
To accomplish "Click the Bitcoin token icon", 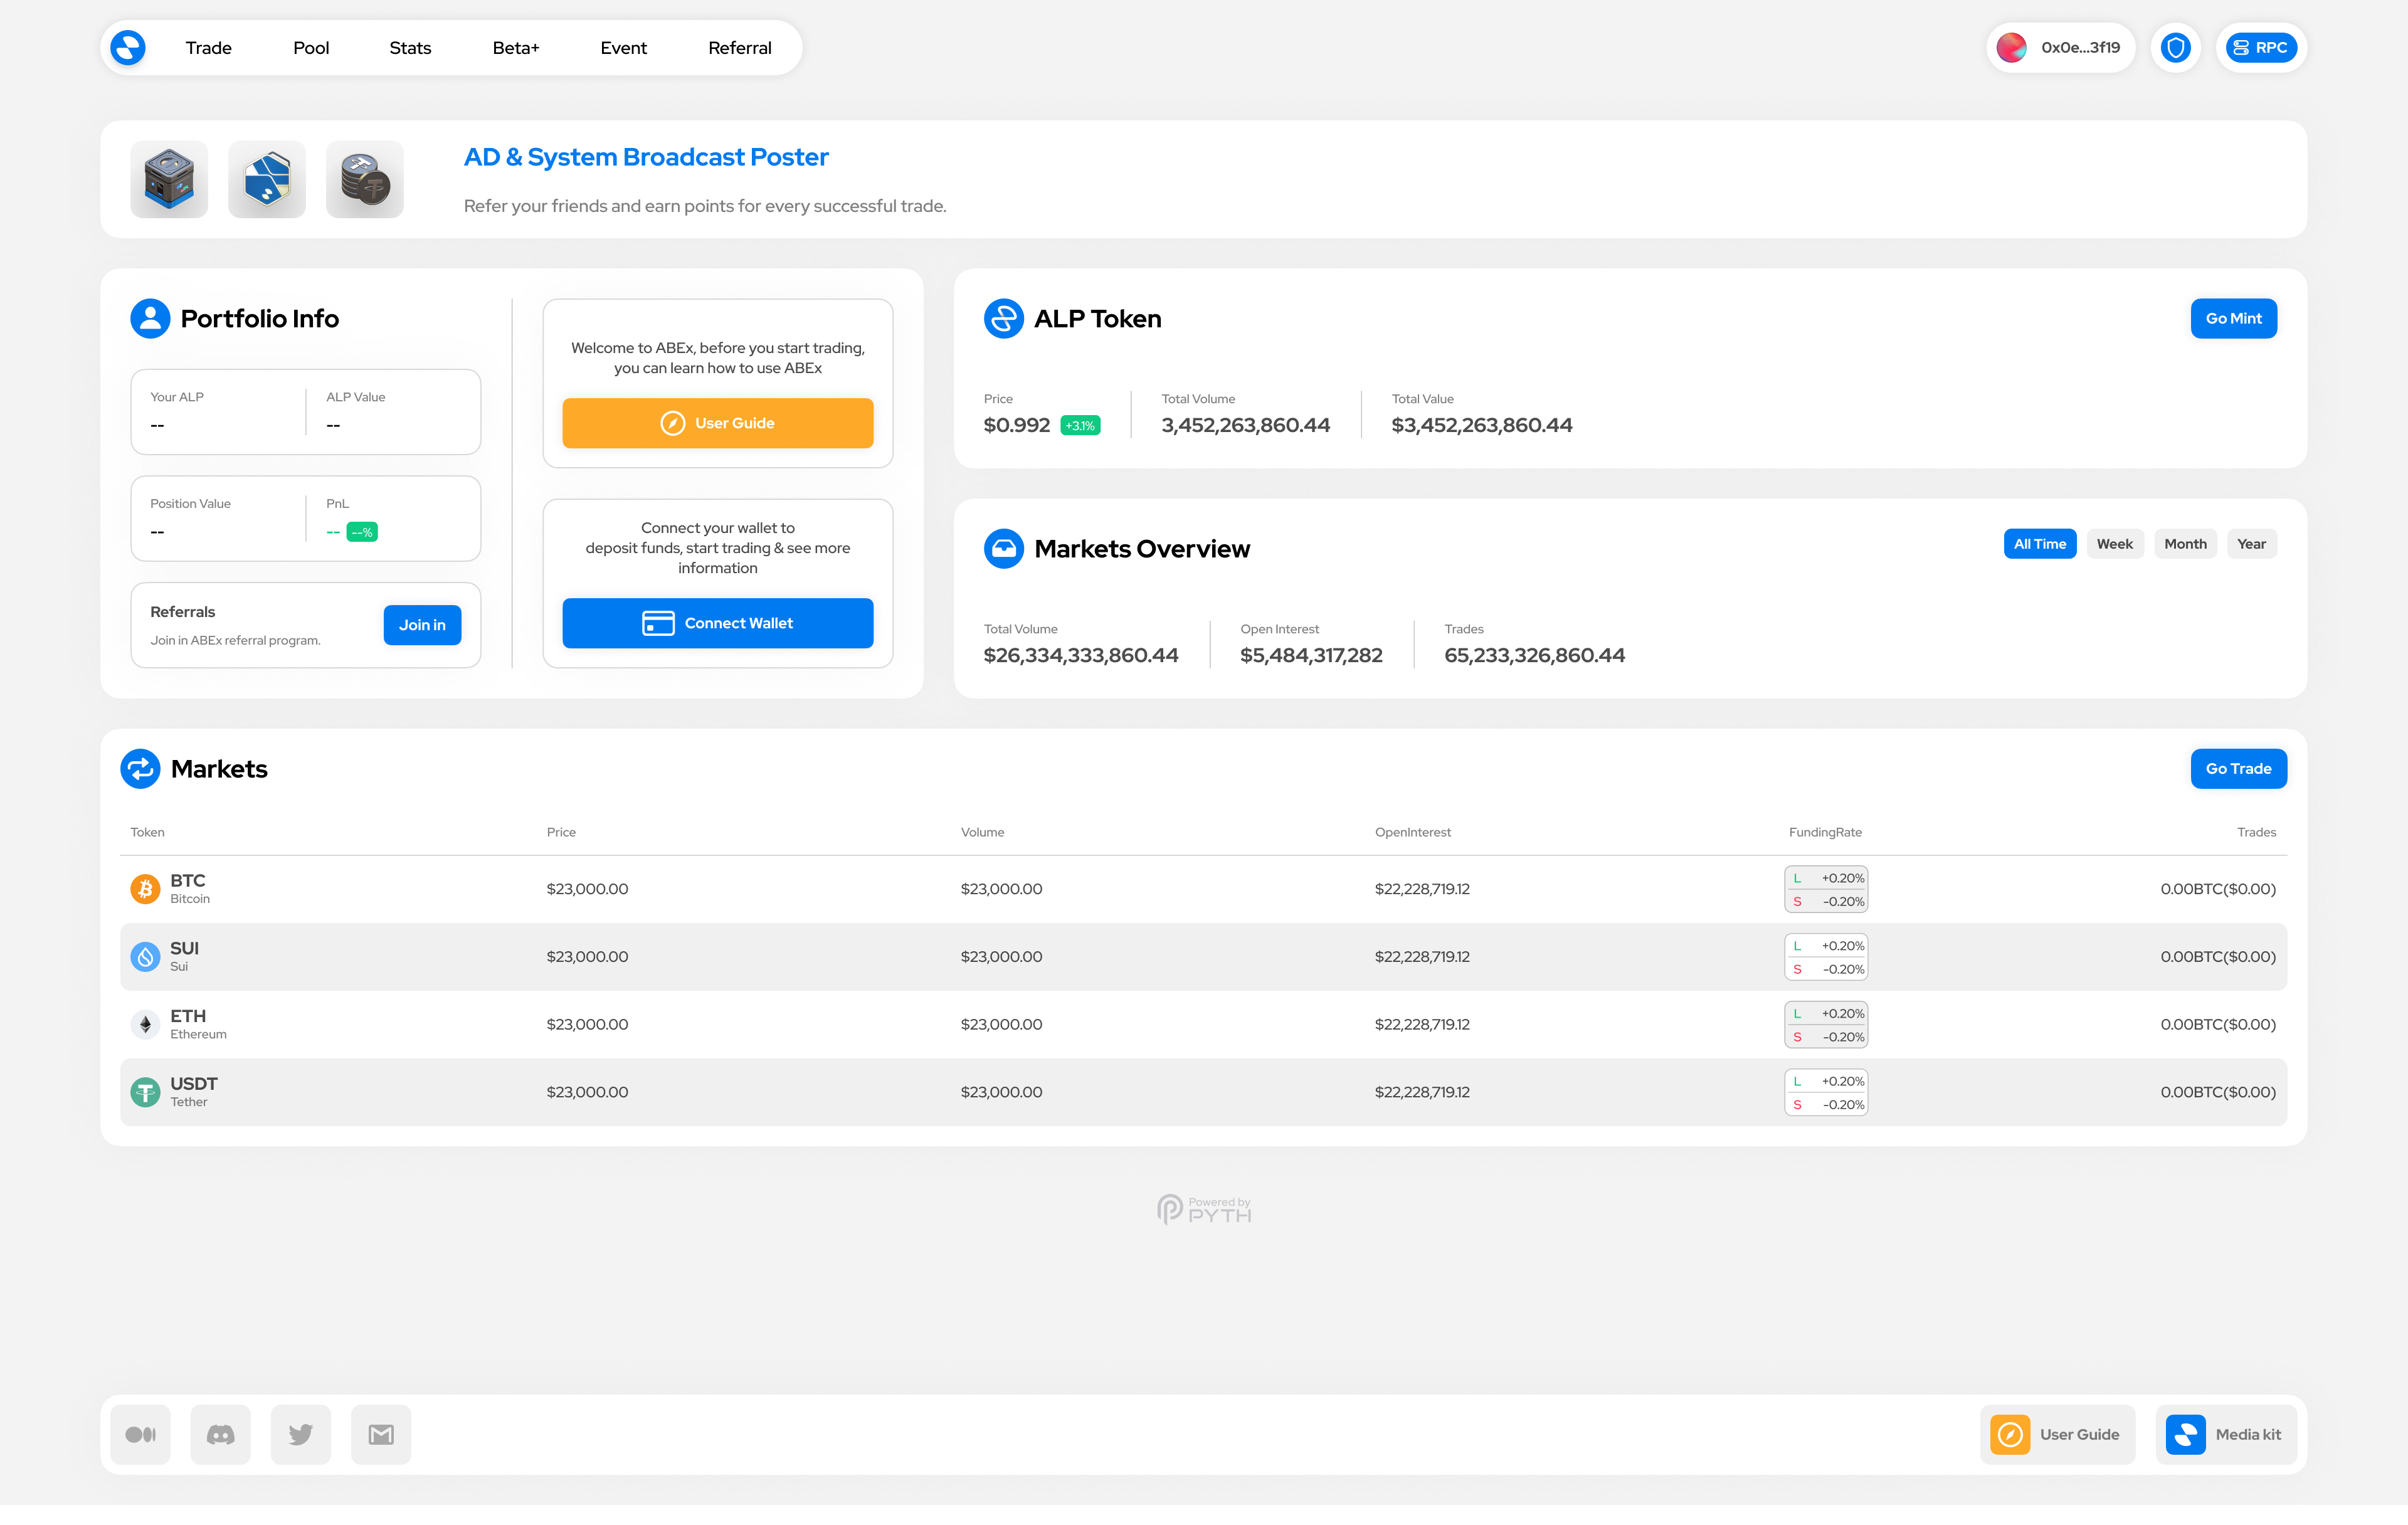I will 145,888.
